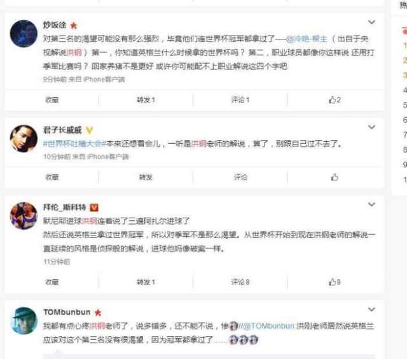Viewport: 407px width, 359px height.
Task: Click 收藏 under 炒饭徐's post
Action: [x=52, y=100]
